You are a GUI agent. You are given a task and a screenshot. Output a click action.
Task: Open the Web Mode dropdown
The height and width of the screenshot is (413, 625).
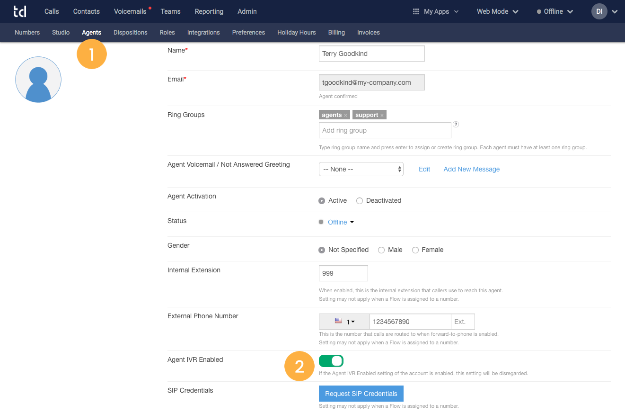point(497,11)
